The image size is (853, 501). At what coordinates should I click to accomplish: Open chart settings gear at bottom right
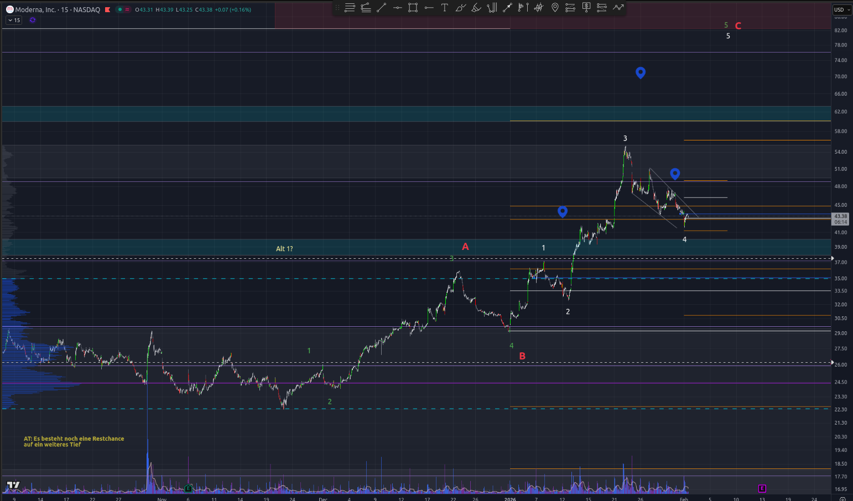[x=842, y=498]
